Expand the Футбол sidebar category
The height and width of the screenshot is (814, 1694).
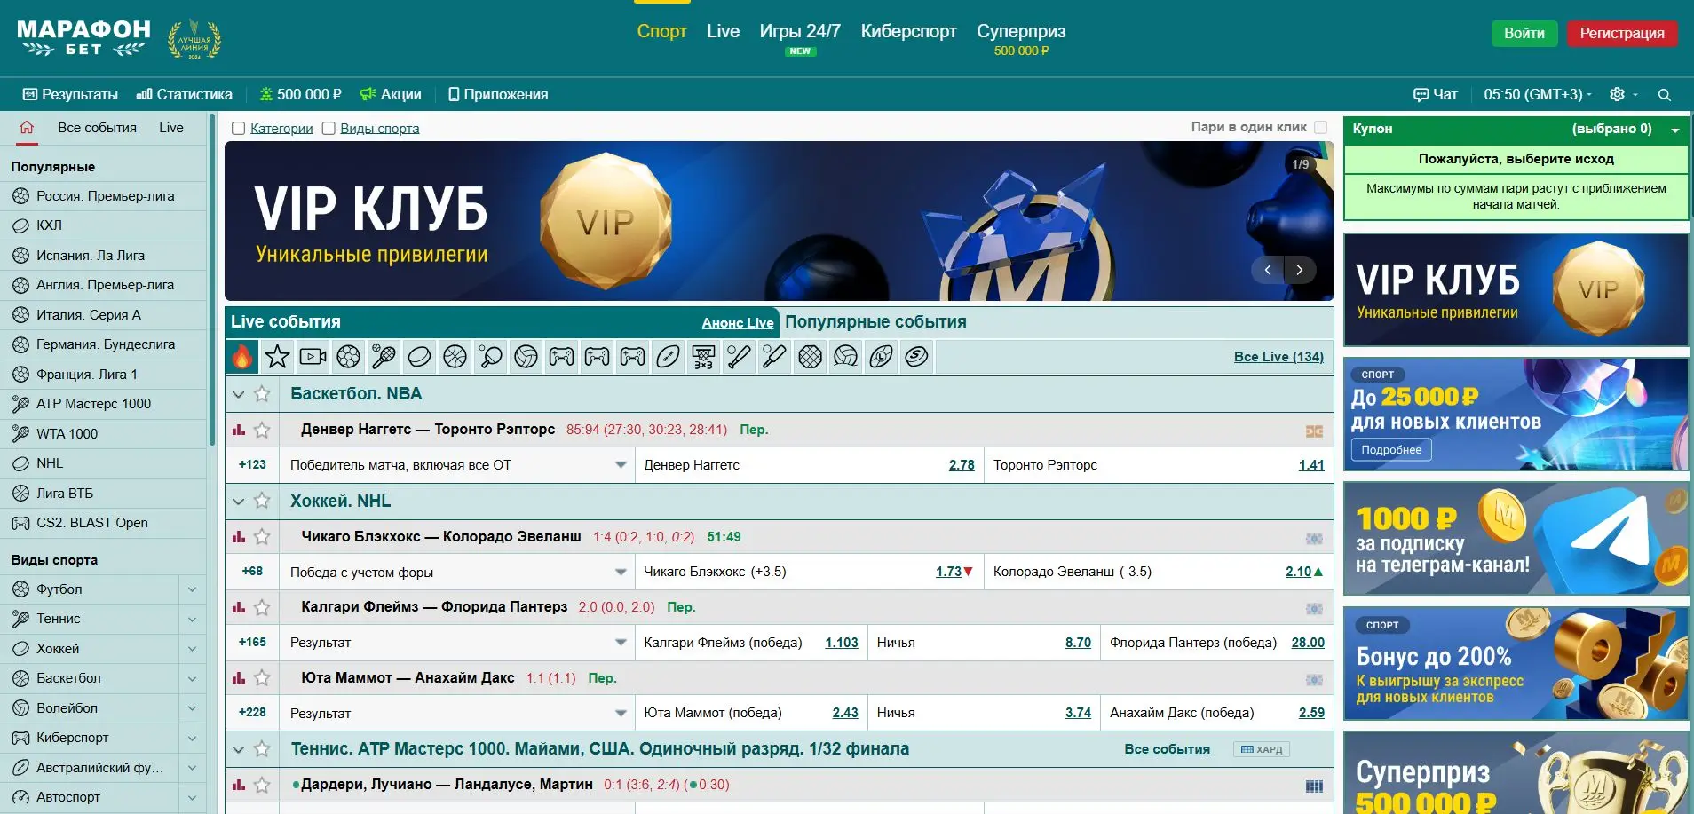[192, 589]
